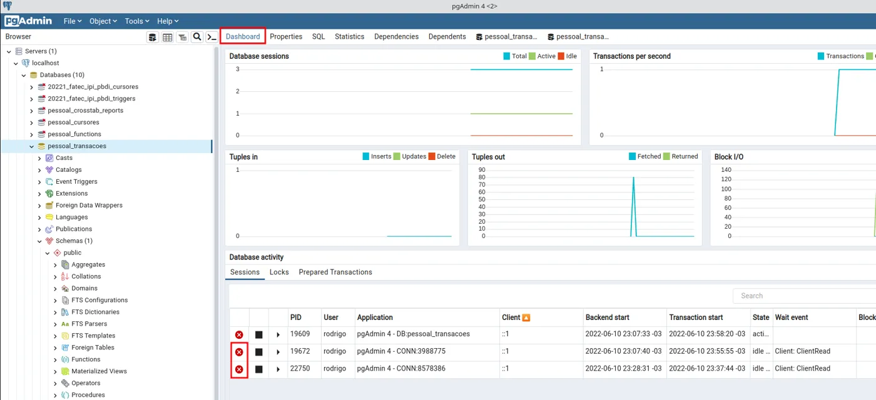
Task: Click the View Data table icon
Action: tap(168, 37)
